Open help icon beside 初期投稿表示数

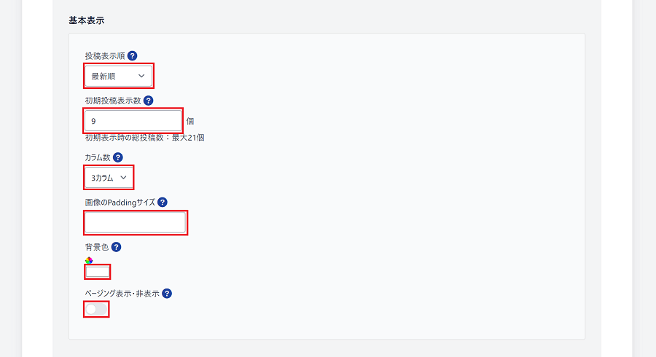[x=148, y=101]
